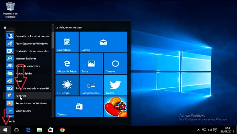
Task: Click the 'Visor de XPS' label
Action: click(x=23, y=111)
